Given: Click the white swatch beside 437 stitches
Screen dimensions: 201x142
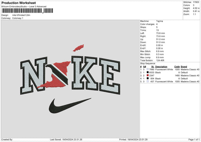Looking at the screenshot, I should tap(148, 81).
